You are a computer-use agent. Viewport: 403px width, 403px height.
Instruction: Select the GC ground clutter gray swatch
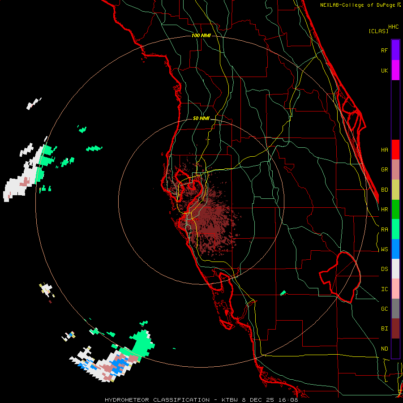coord(395,309)
